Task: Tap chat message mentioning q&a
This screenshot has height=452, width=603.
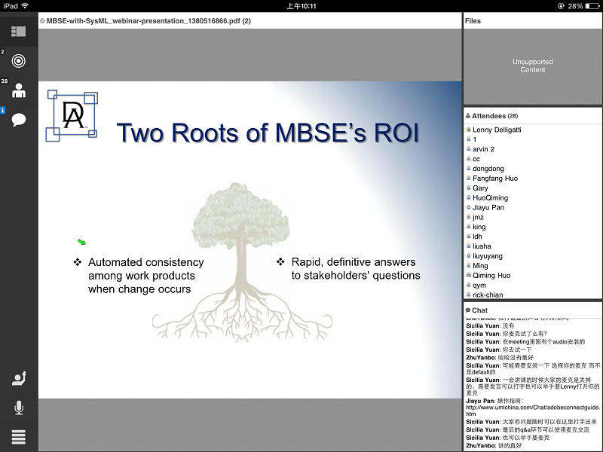Action: (528, 429)
